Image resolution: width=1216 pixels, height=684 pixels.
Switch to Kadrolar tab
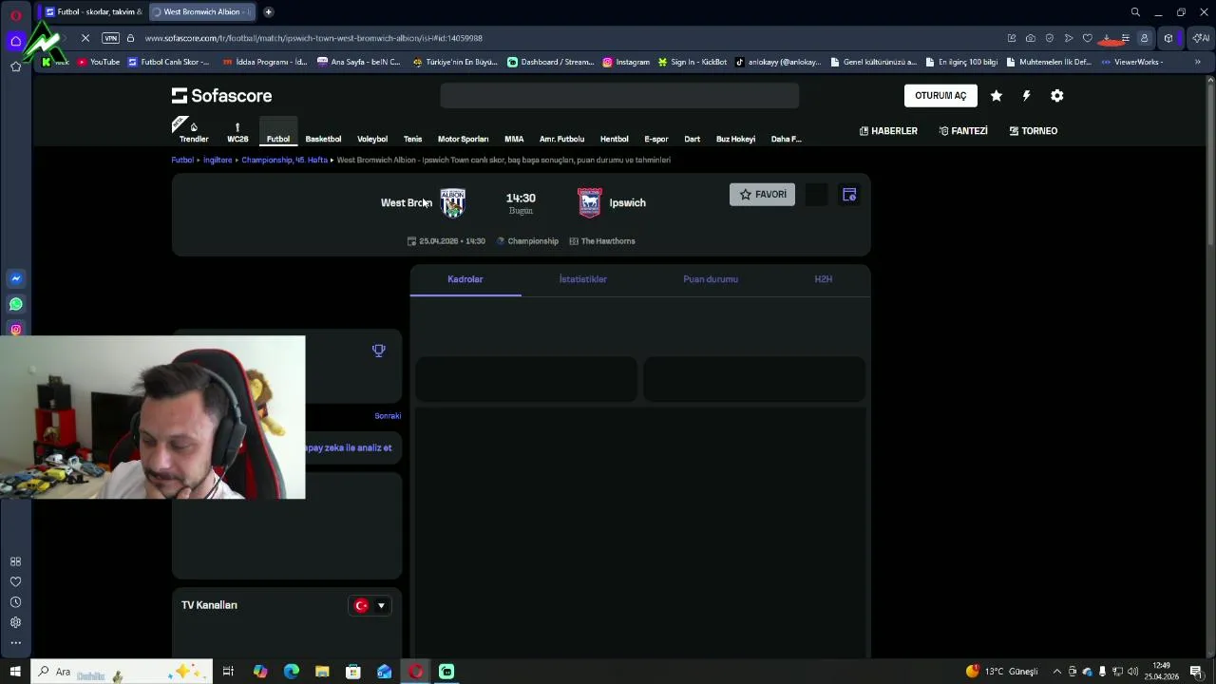[x=465, y=279]
